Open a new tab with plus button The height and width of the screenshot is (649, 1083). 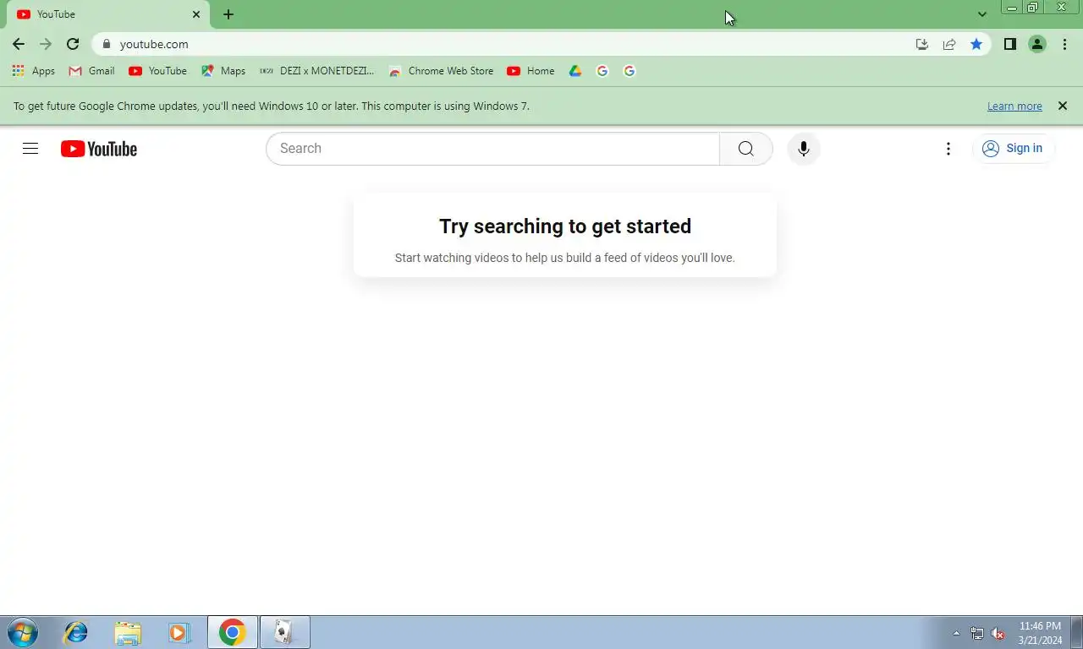pos(228,14)
